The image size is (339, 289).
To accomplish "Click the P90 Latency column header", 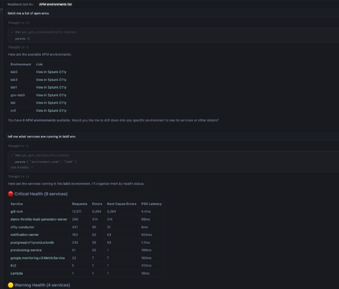I will [151, 204].
